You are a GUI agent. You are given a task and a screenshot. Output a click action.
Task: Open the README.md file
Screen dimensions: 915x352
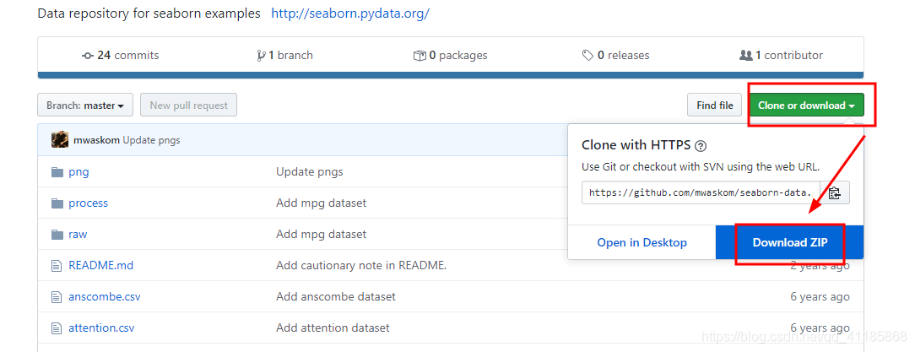click(x=101, y=266)
